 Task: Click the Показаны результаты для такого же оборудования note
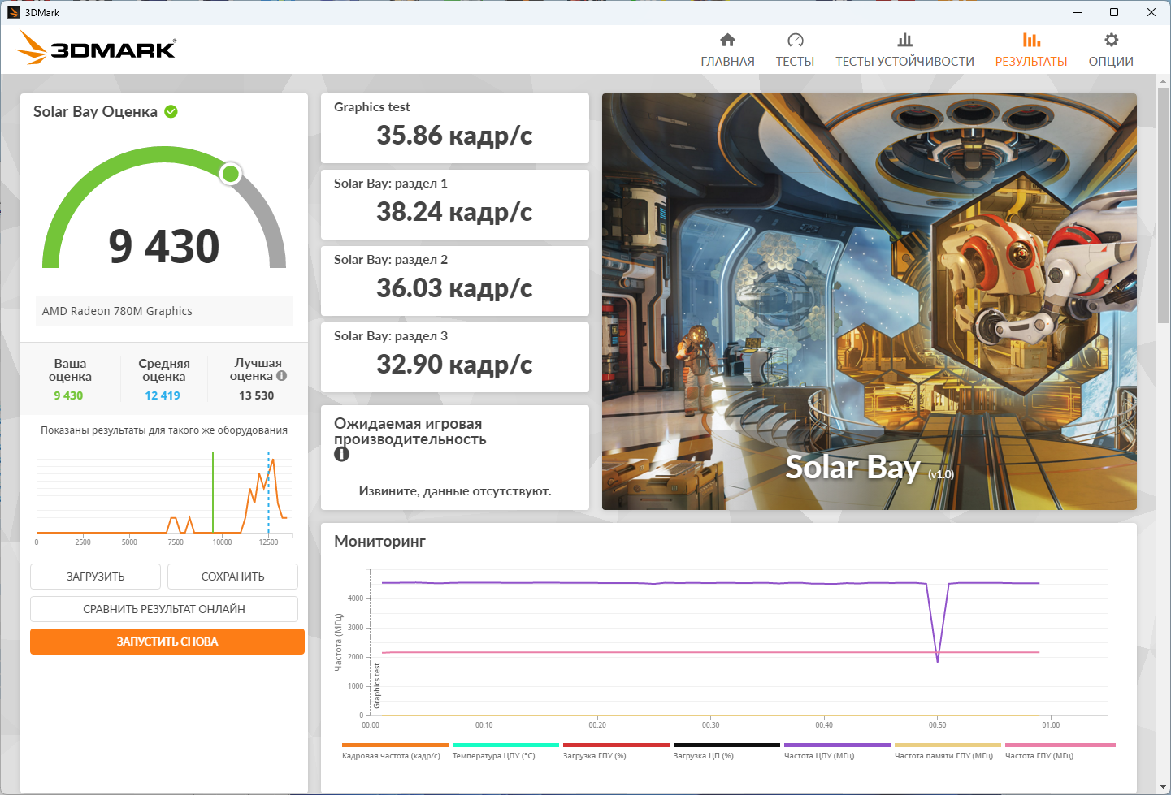164,430
